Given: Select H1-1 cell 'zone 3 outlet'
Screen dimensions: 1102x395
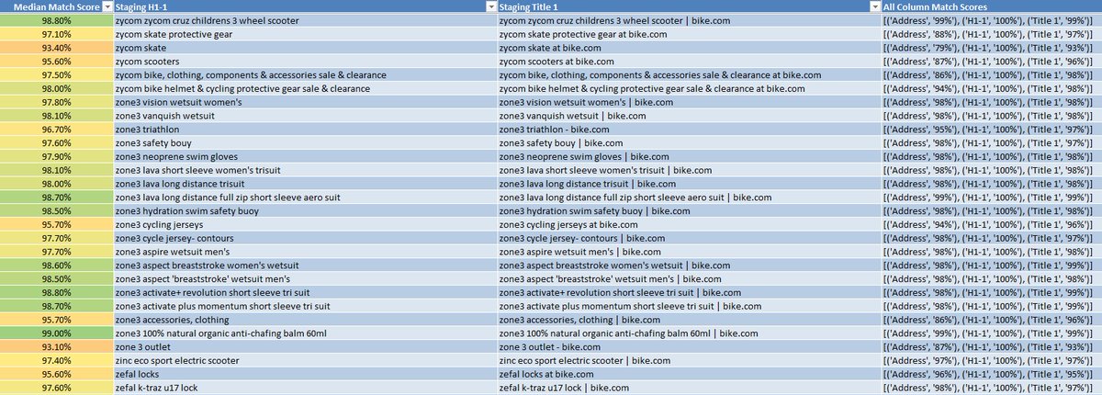Looking at the screenshot, I should [x=306, y=348].
